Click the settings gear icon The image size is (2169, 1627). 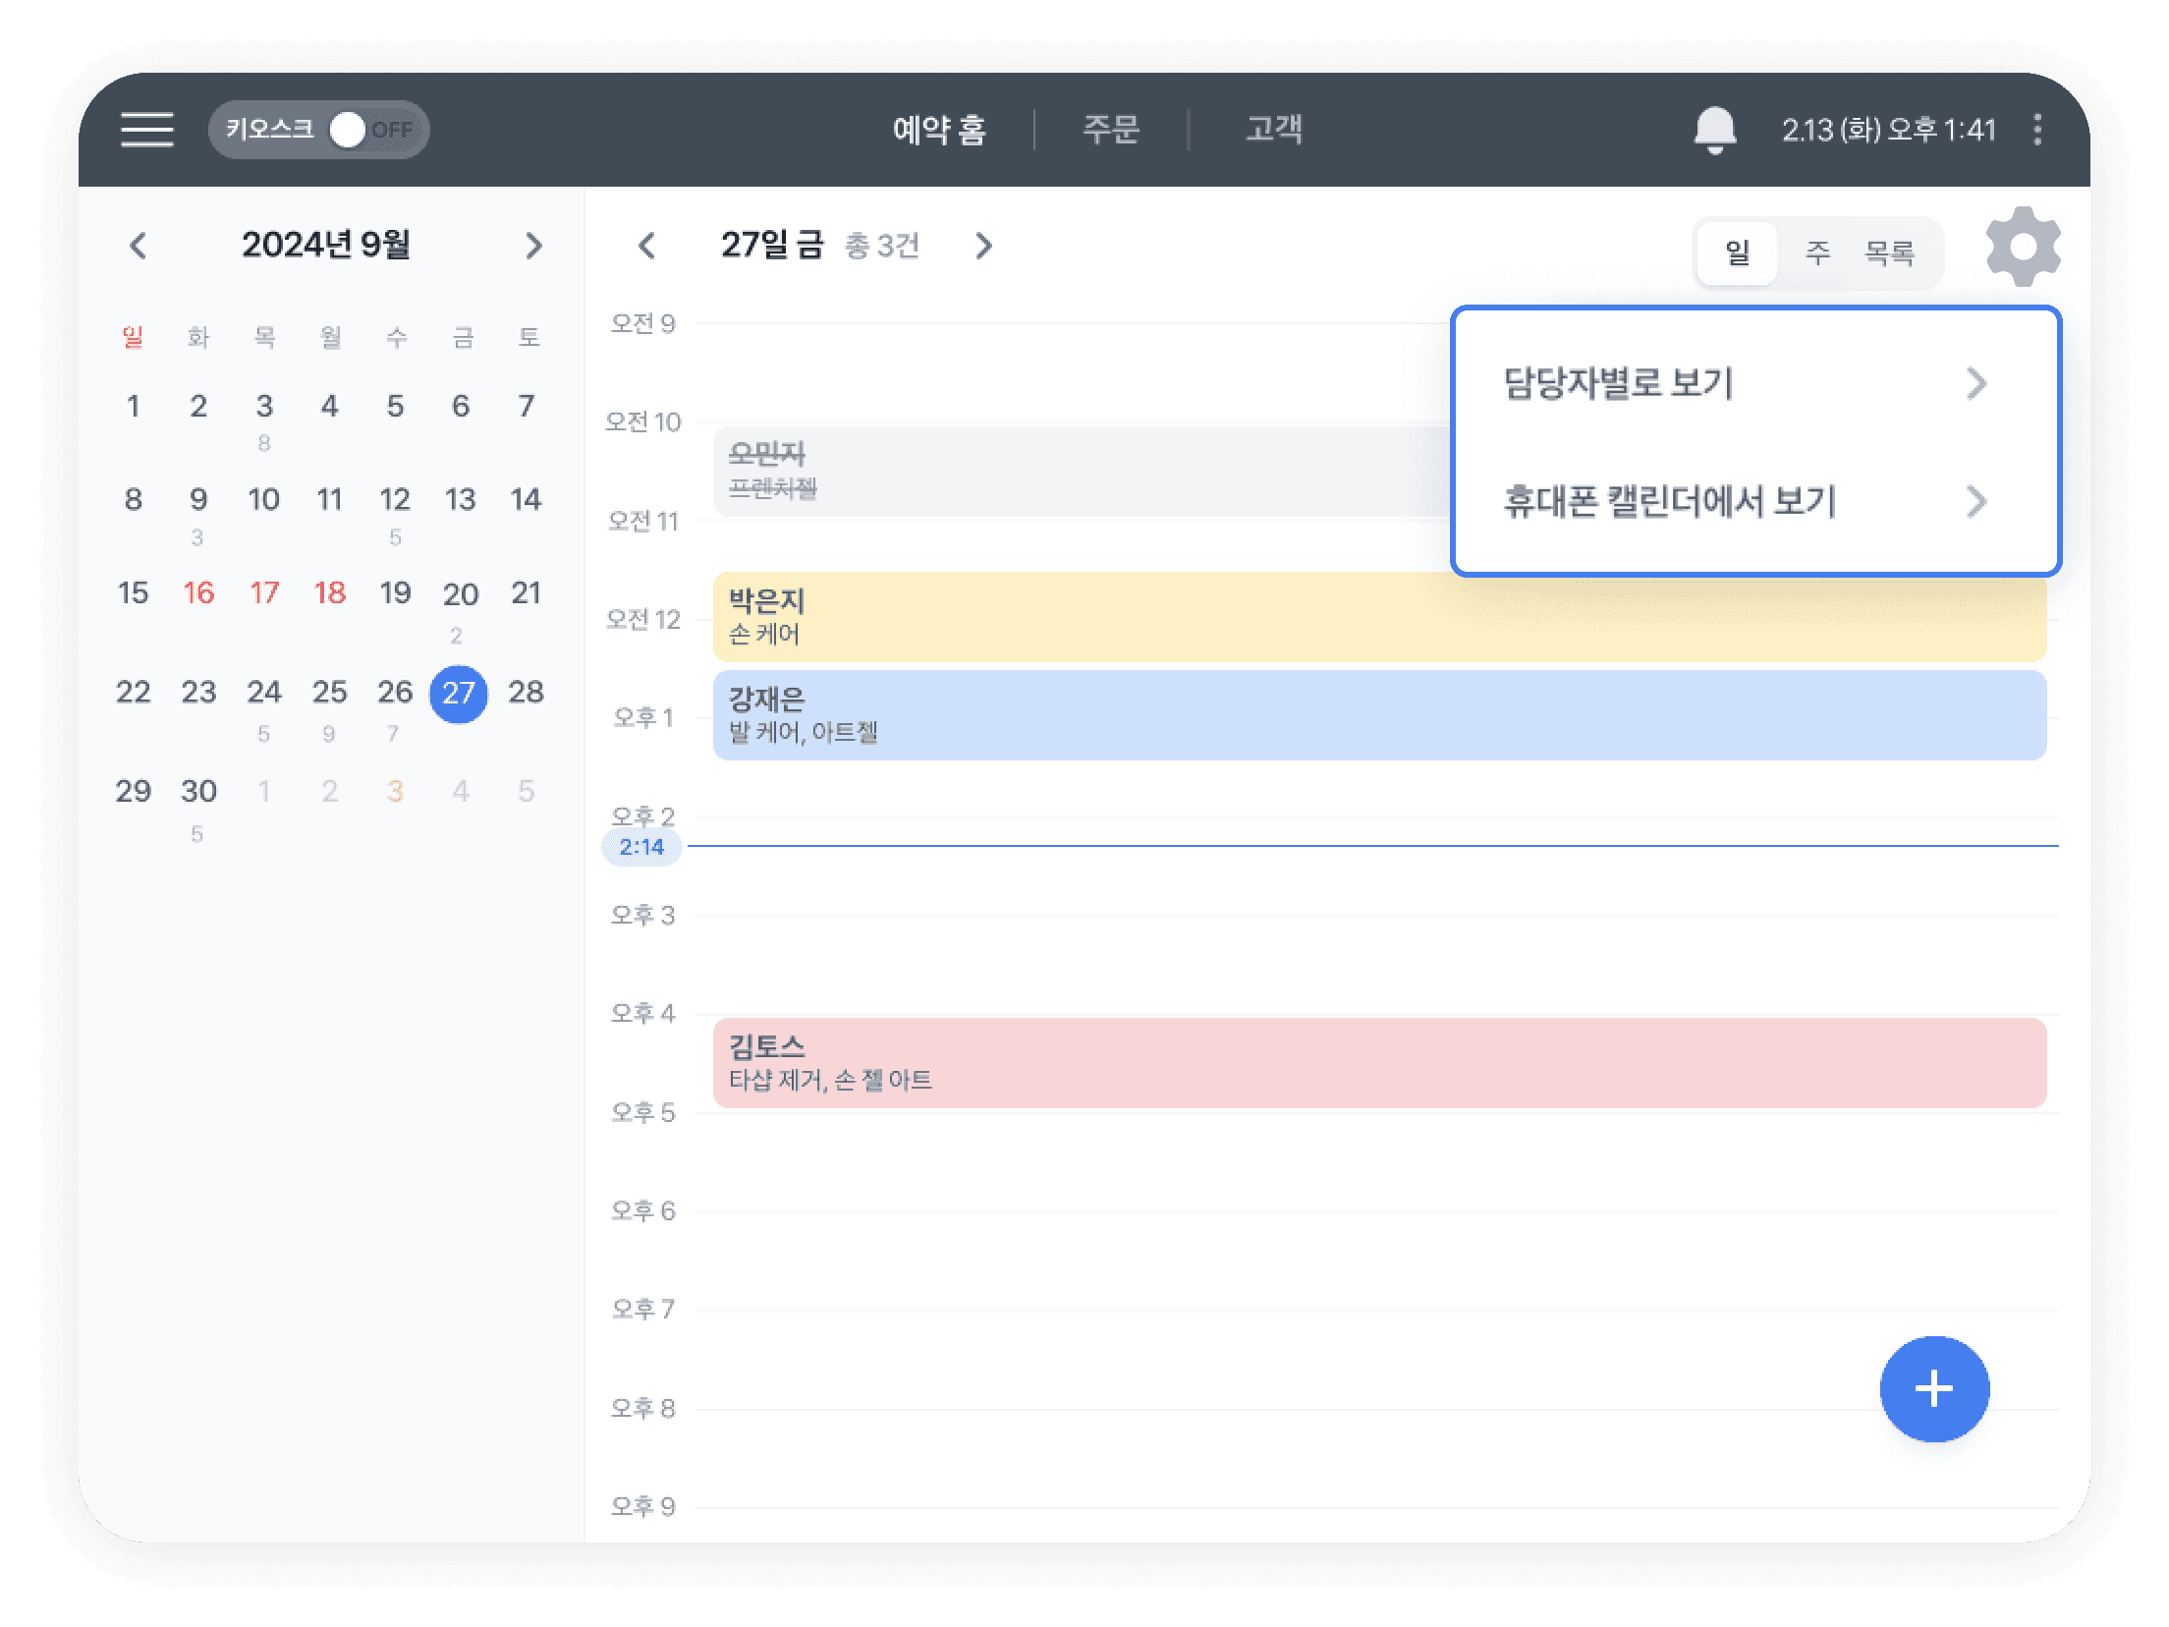[x=2023, y=247]
